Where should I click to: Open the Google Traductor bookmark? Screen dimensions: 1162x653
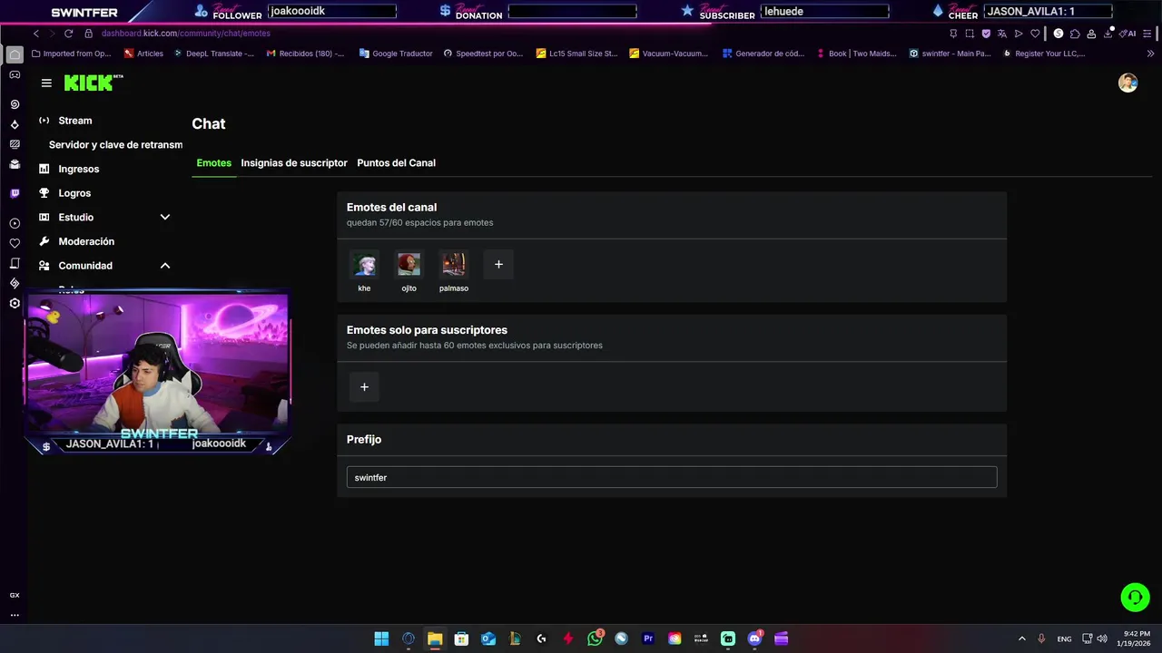(x=396, y=54)
